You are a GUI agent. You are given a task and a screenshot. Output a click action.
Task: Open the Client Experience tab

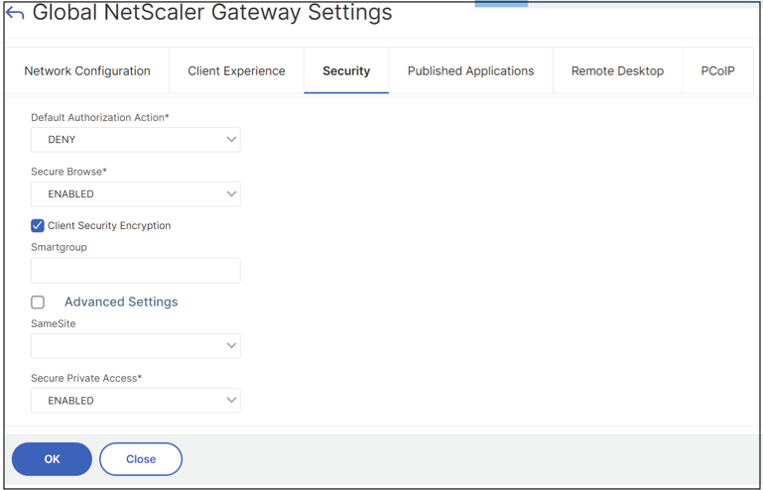click(236, 71)
